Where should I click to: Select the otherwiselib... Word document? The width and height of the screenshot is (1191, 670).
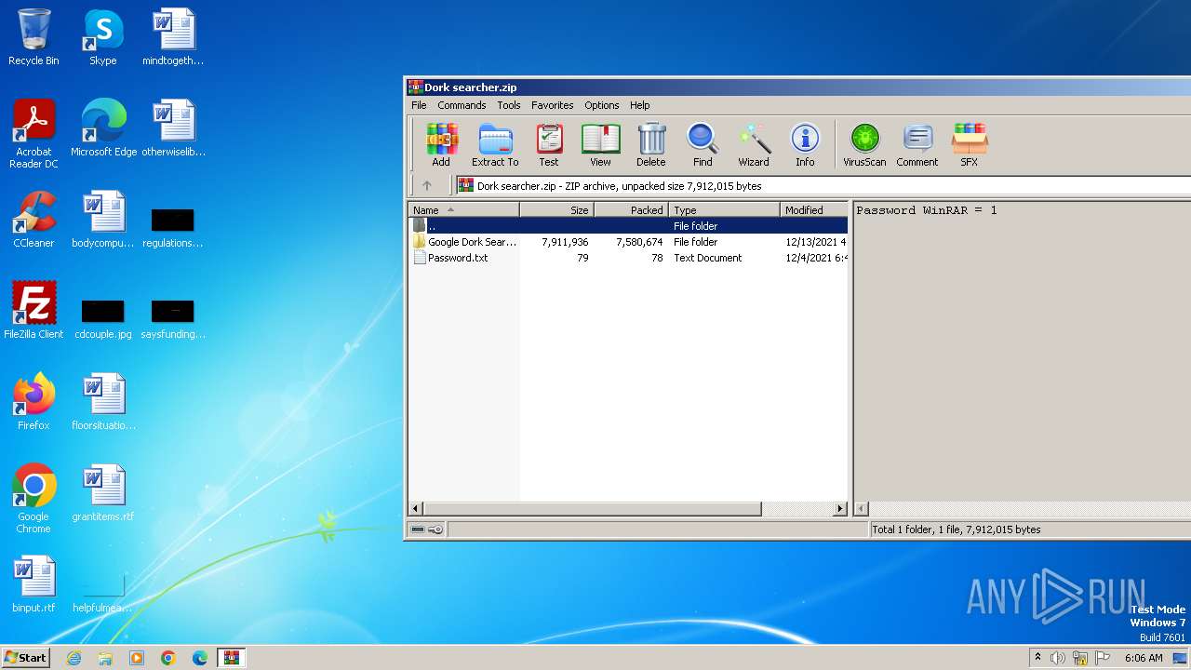173,128
